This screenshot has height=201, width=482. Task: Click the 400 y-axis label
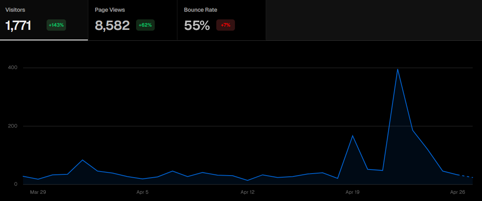13,67
